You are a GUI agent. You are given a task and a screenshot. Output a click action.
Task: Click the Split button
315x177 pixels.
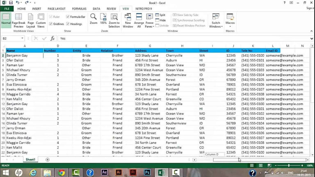point(160,15)
